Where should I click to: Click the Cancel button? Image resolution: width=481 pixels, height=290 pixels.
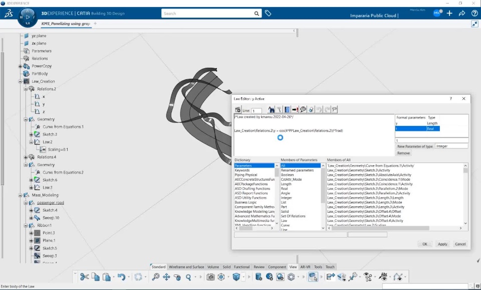coord(460,244)
